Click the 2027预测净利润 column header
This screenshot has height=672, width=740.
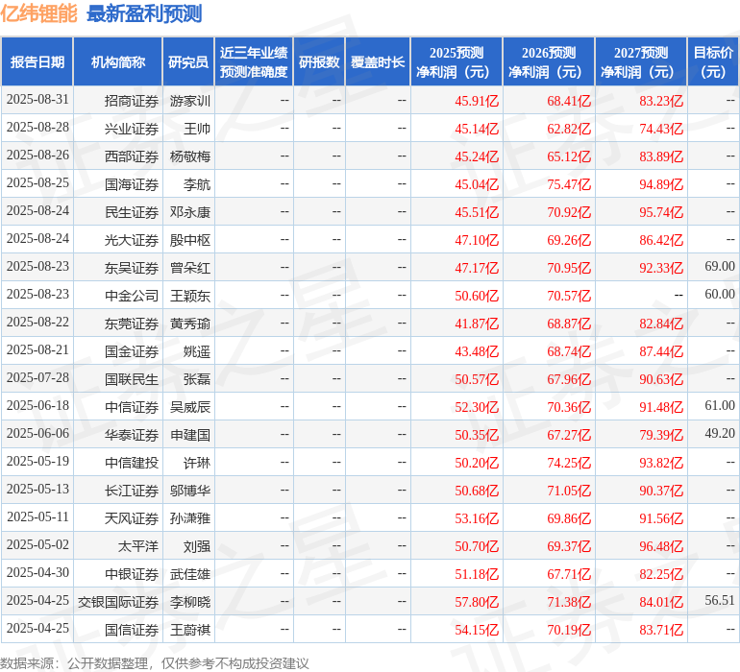(640, 62)
